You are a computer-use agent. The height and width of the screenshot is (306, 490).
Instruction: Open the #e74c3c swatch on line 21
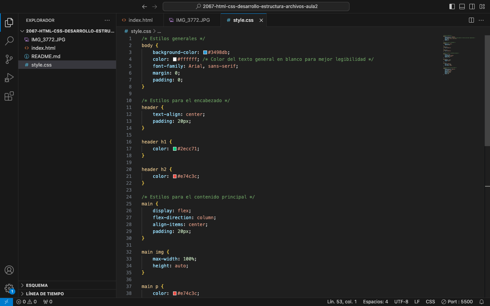coord(175,176)
